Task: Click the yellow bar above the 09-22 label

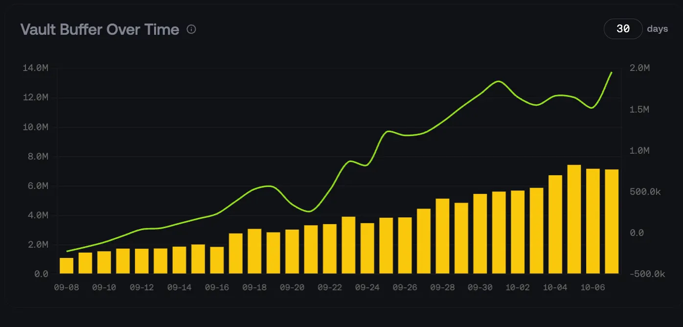Action: pos(330,249)
